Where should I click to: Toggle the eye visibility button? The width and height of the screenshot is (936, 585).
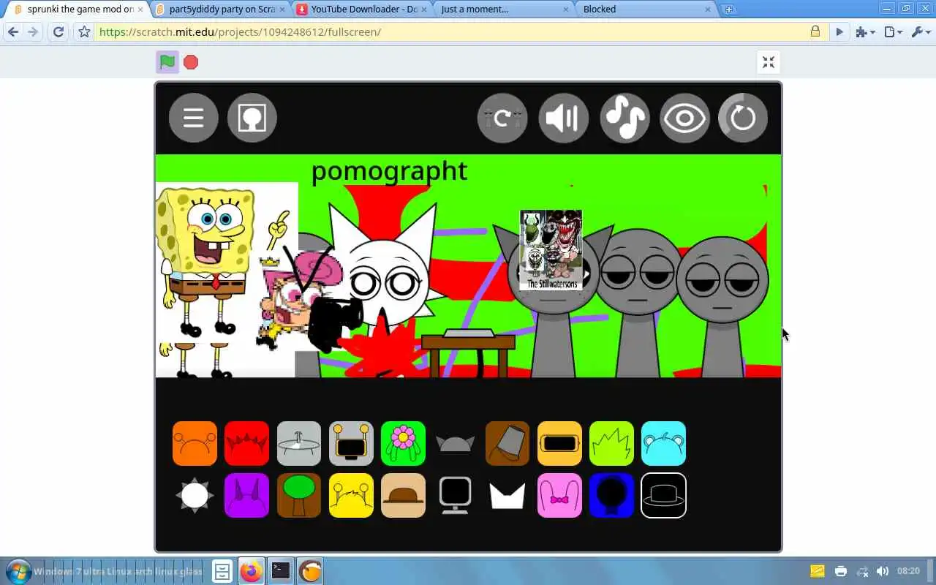coord(684,118)
